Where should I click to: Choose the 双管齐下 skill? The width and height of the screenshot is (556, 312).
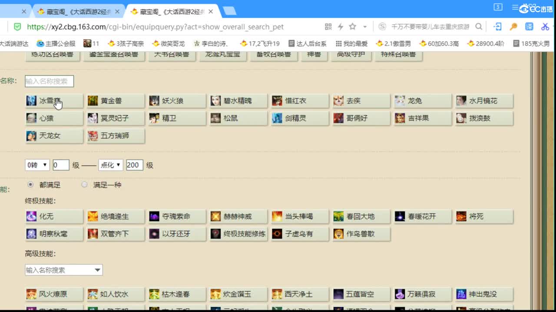point(116,234)
